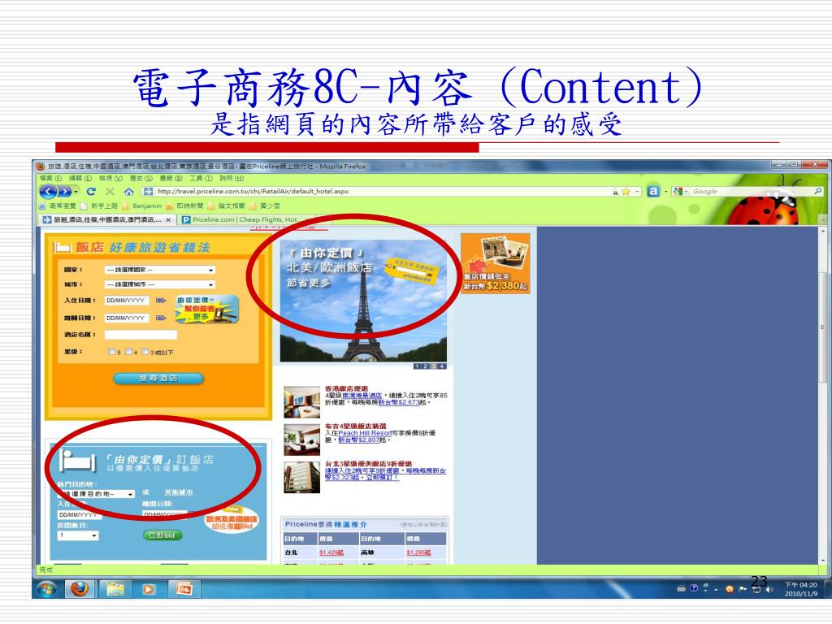832x624 pixels.
Task: Open the hotel price $2,380 promo thumbnail
Action: (496, 264)
